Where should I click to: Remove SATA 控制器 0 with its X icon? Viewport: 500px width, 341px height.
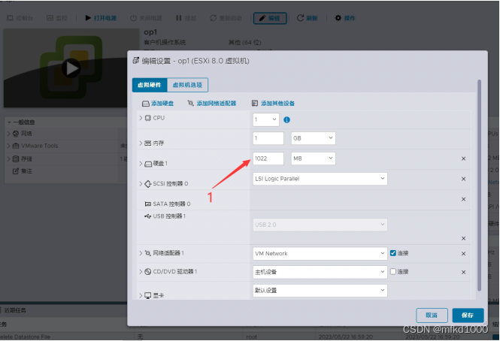click(463, 199)
